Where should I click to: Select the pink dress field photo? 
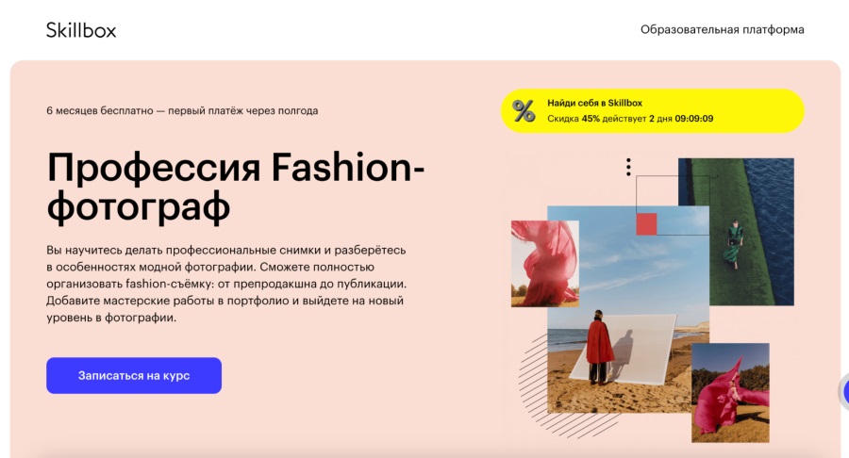point(730,393)
